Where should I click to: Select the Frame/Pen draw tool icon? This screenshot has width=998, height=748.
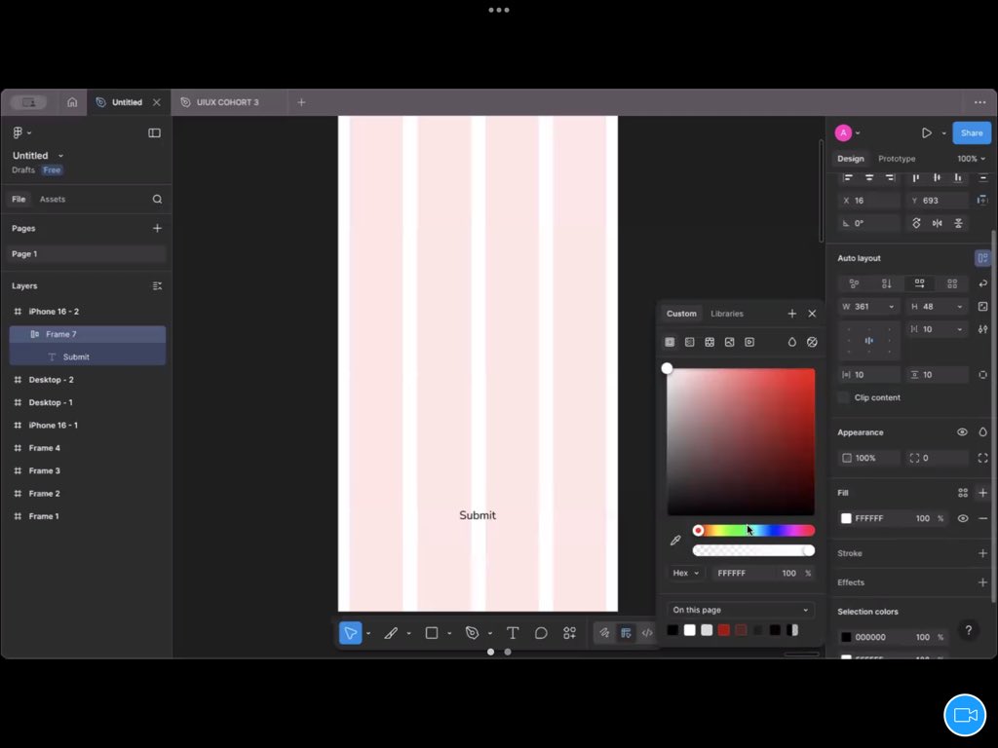coord(391,633)
